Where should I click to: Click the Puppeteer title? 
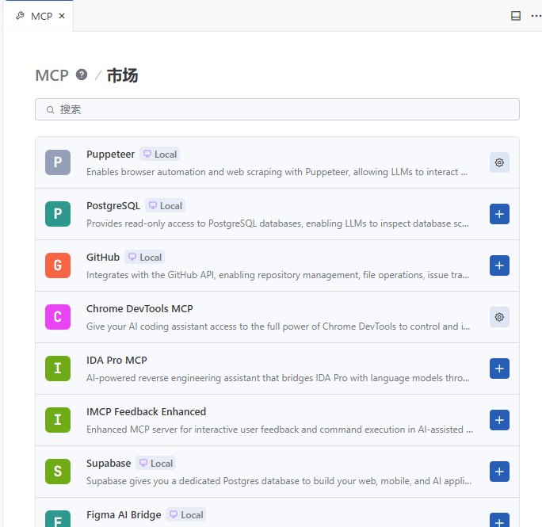110,155
